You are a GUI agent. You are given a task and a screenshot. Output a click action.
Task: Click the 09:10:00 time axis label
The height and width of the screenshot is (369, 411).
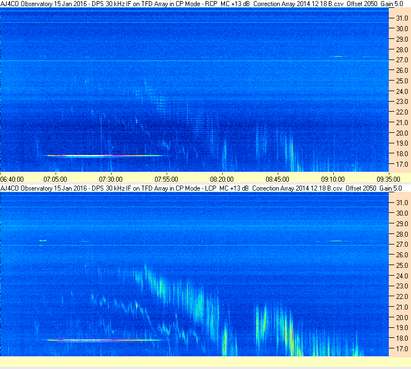pos(333,179)
